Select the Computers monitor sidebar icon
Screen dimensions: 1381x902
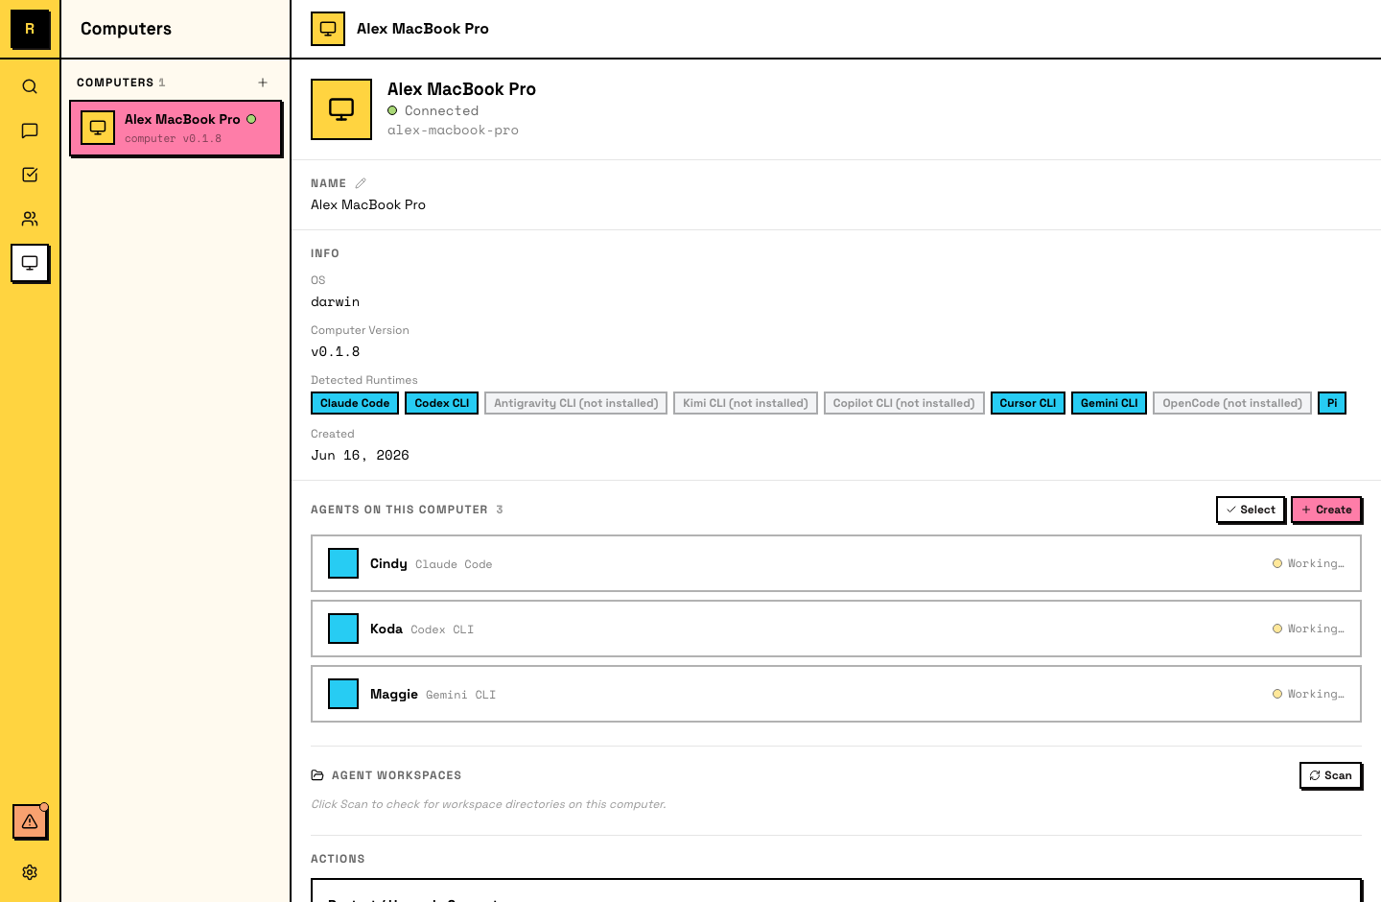click(30, 263)
